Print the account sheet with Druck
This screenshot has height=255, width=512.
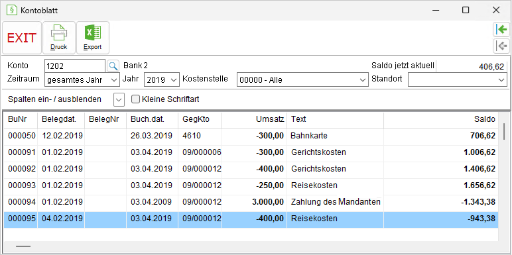[59, 38]
